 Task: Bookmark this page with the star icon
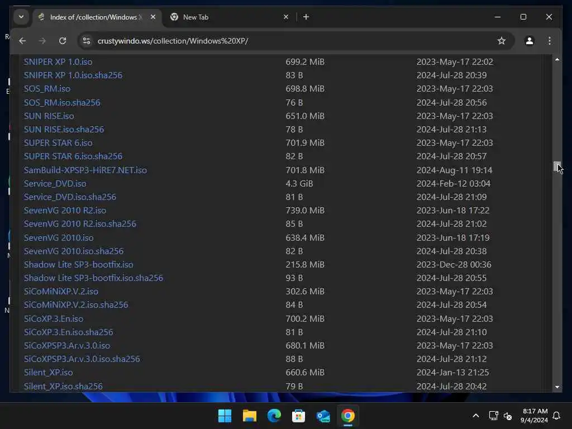(502, 41)
